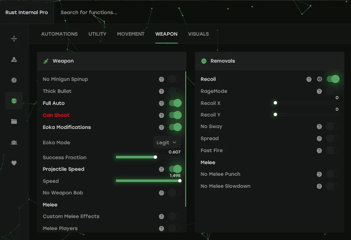Switch to VISUALS tab

point(198,34)
